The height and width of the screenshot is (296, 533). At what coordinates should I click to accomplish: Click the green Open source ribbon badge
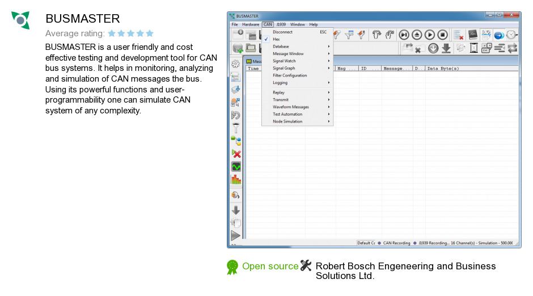232,267
